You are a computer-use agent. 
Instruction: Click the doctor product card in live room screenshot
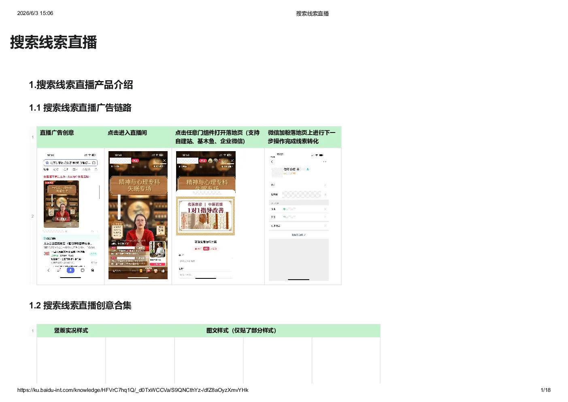(157, 253)
